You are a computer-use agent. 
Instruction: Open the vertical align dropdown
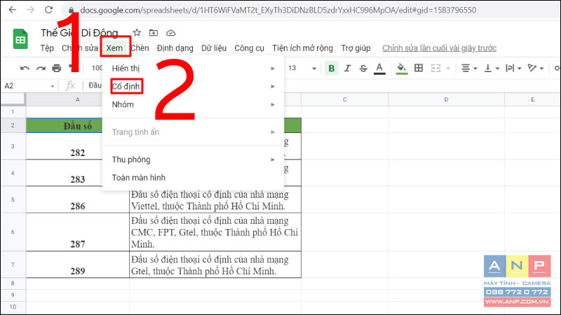click(x=492, y=68)
